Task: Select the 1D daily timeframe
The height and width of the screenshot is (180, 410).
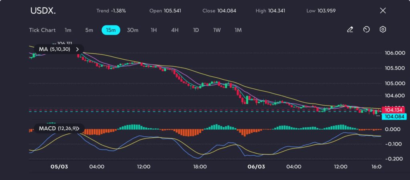Action: click(196, 30)
